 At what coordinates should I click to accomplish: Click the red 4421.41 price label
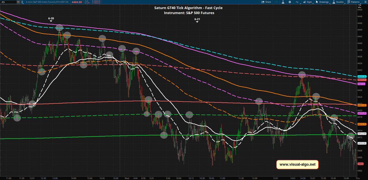click(362, 105)
